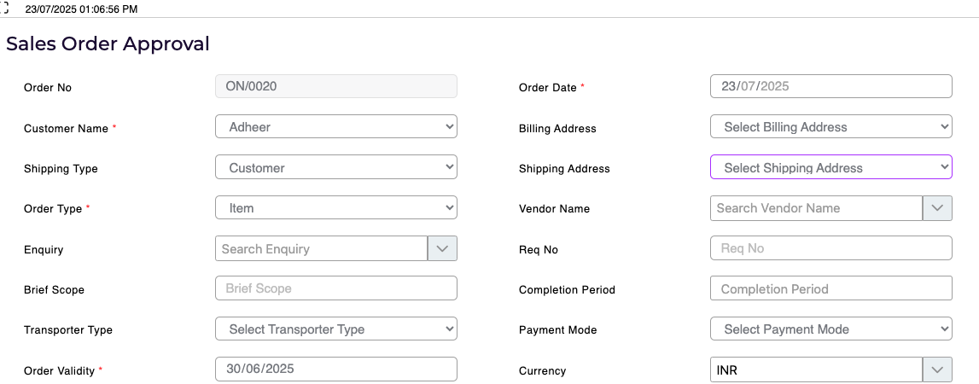Focus the Search Vendor Name field
Image resolution: width=979 pixels, height=384 pixels.
click(x=816, y=208)
